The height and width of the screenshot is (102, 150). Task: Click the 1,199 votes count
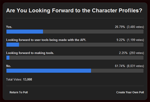pos(135,40)
